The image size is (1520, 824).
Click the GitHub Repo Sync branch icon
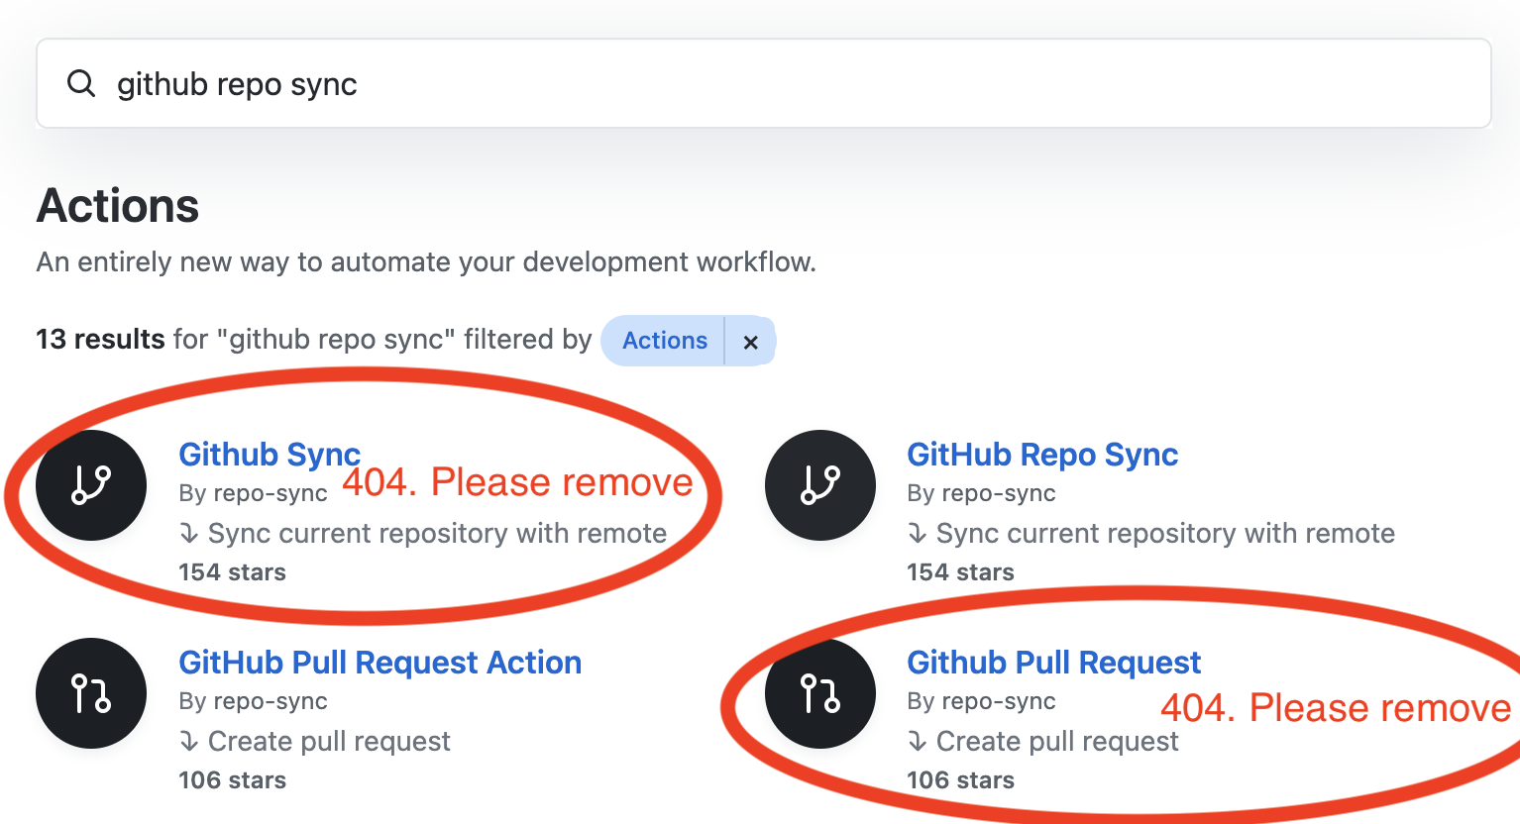tap(820, 485)
